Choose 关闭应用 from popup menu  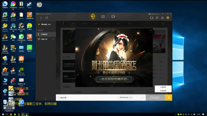click(163, 91)
